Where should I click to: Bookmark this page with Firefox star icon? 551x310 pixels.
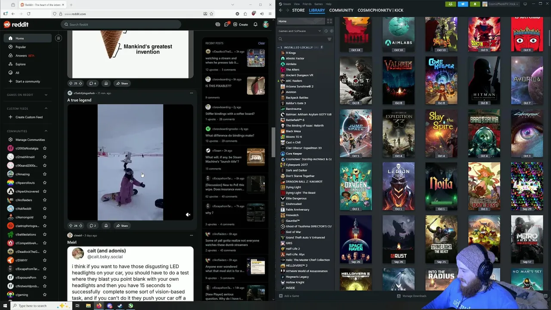tap(211, 14)
